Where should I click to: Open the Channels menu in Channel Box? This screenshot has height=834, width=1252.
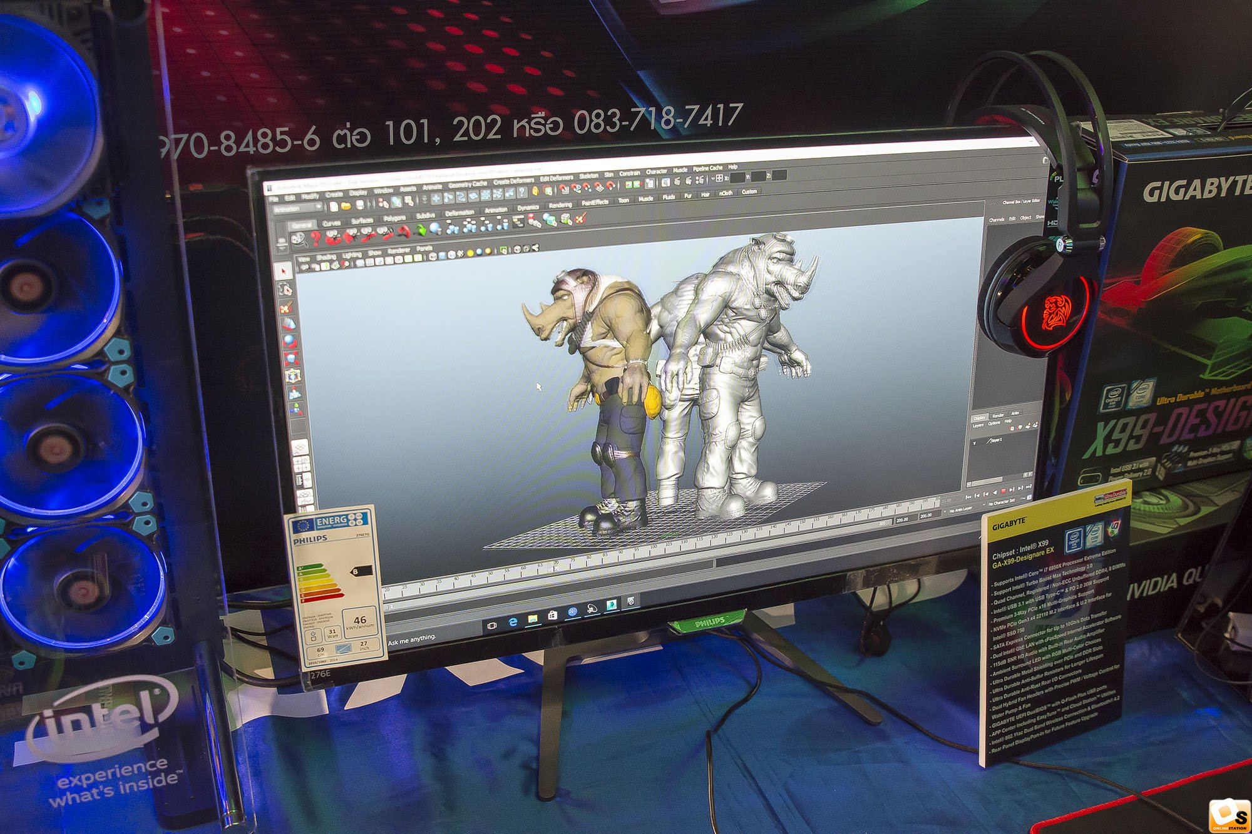click(x=997, y=220)
